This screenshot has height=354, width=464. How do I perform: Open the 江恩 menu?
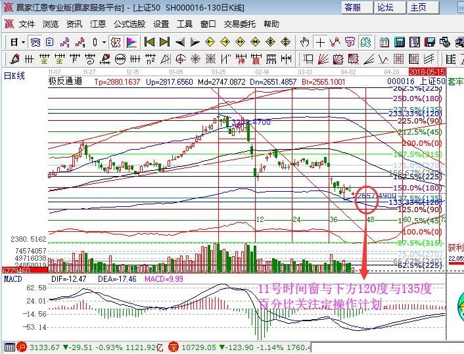(98, 24)
